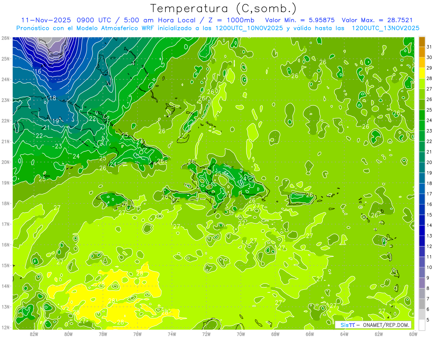439x339 pixels.
Task: Click the 22N latitude axis label
Action: point(5,121)
